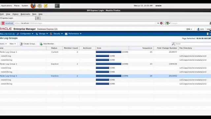Launch Firefox from the top panel icon
This screenshot has width=211, height=119.
click(33, 6)
